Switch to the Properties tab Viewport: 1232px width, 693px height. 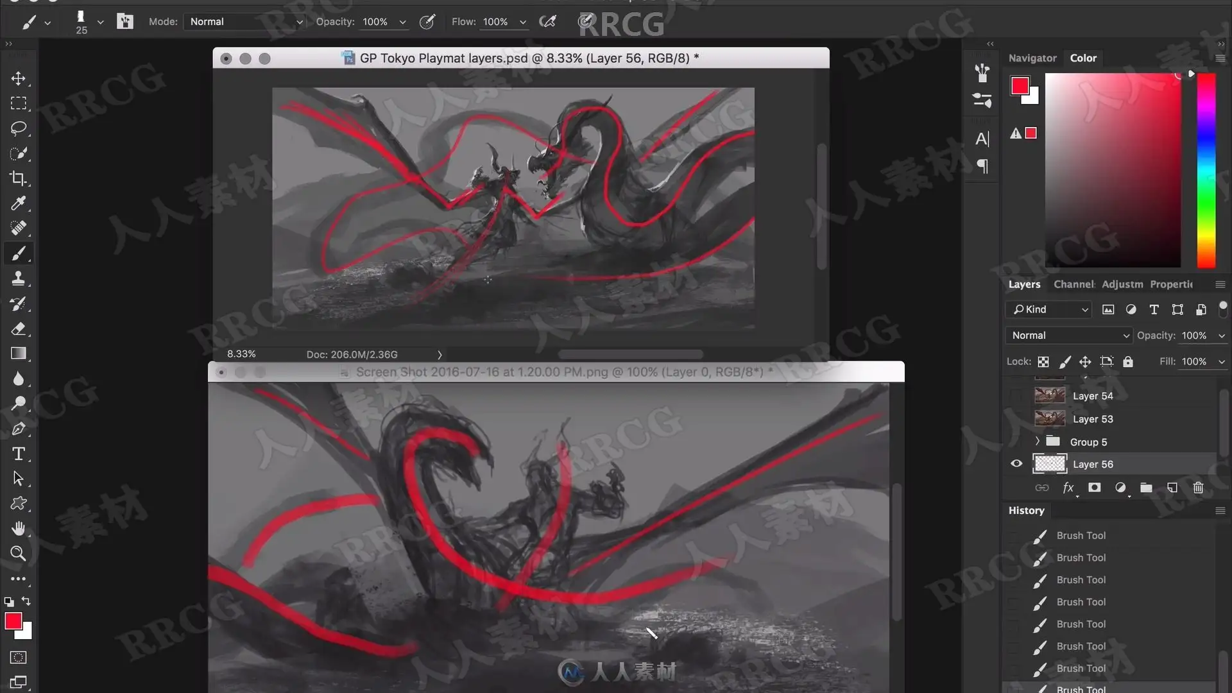click(x=1171, y=284)
